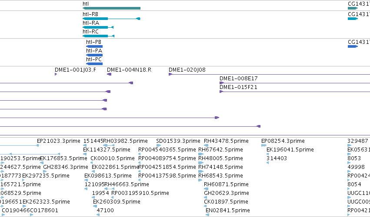Click the DME1-015F21 clone feature
The height and width of the screenshot is (217, 370).
(295, 92)
